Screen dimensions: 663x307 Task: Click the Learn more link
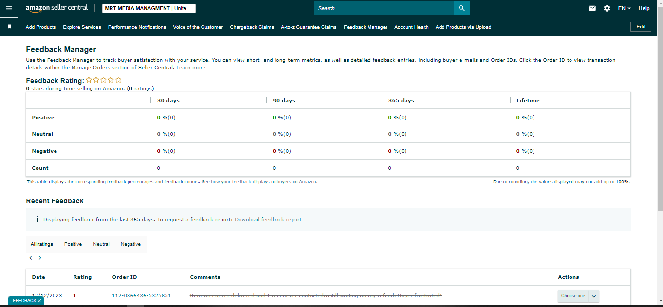pyautogui.click(x=191, y=68)
